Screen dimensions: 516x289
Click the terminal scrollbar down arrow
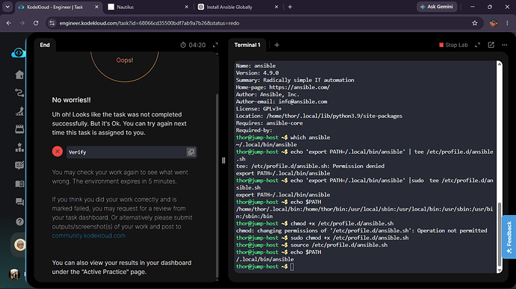(x=500, y=270)
